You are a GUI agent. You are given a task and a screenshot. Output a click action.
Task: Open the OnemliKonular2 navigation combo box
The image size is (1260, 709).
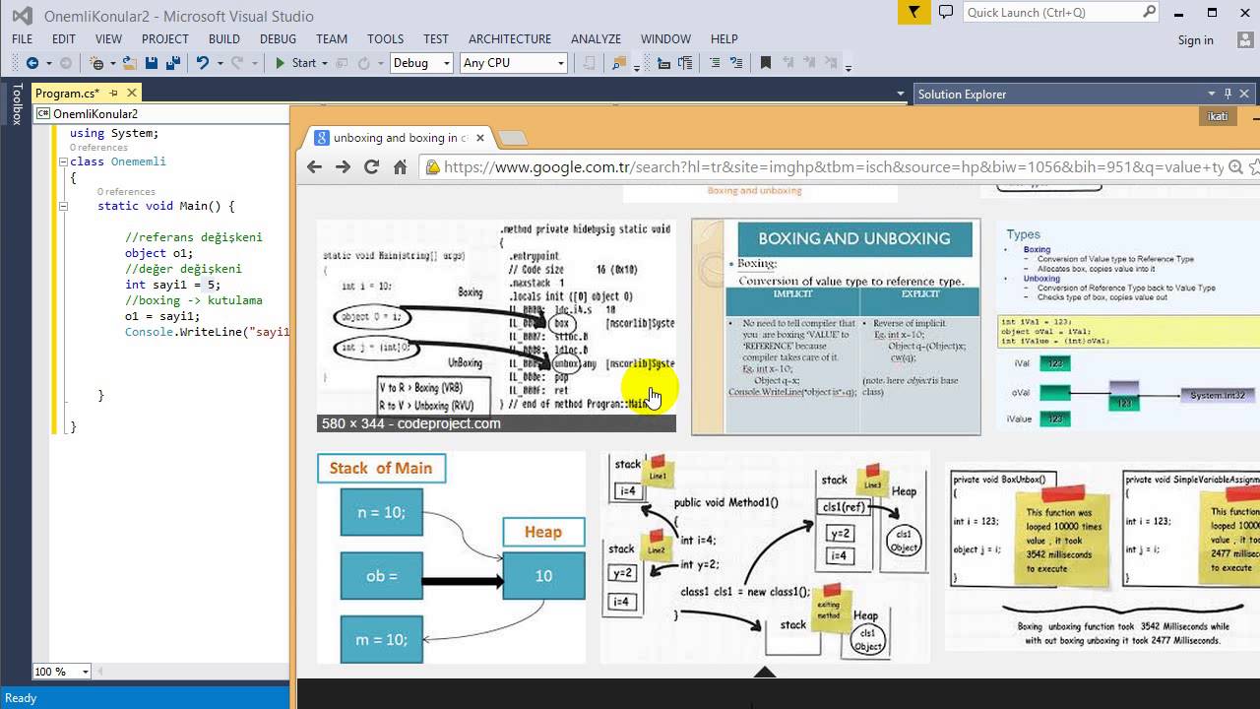(x=162, y=114)
